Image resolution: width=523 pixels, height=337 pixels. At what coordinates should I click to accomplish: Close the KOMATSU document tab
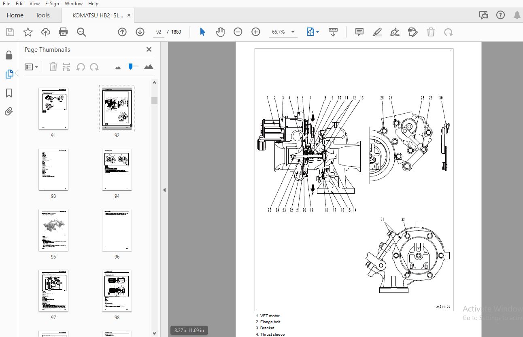[129, 15]
